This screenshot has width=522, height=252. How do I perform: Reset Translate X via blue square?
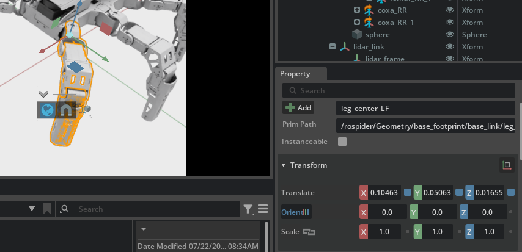(407, 192)
